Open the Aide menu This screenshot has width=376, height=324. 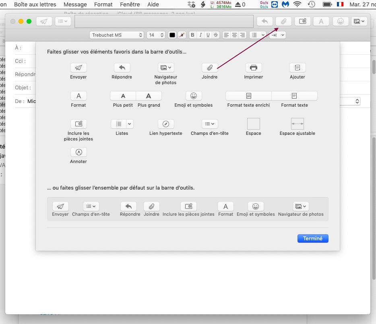click(x=153, y=4)
